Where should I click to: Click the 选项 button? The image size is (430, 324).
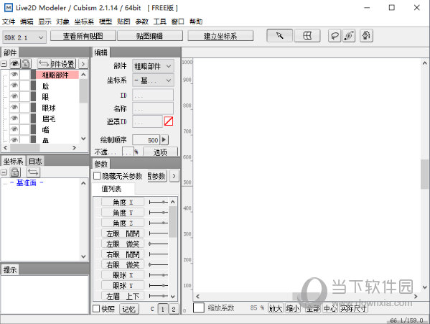pos(160,152)
